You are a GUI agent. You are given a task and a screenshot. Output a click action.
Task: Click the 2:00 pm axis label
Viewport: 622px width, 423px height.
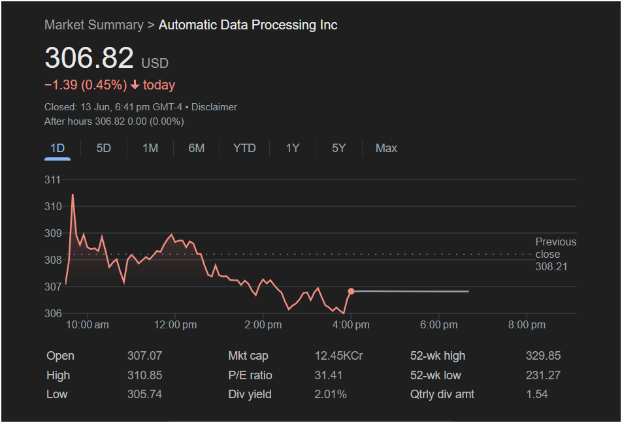263,324
